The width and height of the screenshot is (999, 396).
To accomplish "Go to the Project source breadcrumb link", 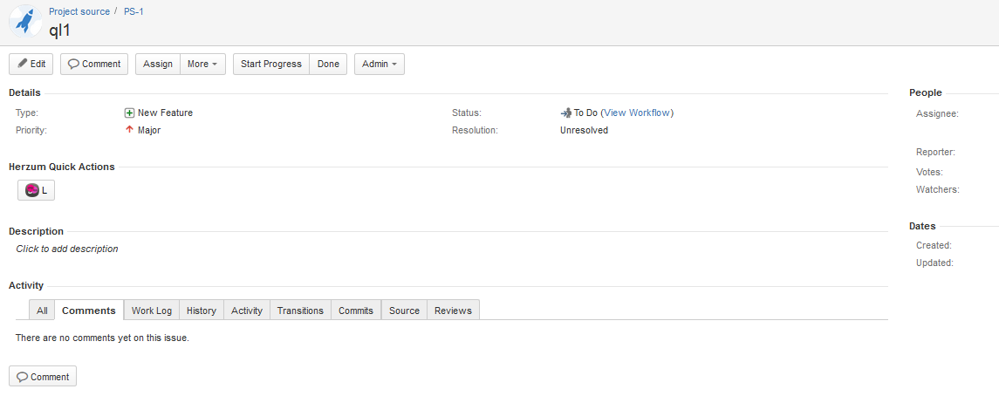I will click(79, 11).
